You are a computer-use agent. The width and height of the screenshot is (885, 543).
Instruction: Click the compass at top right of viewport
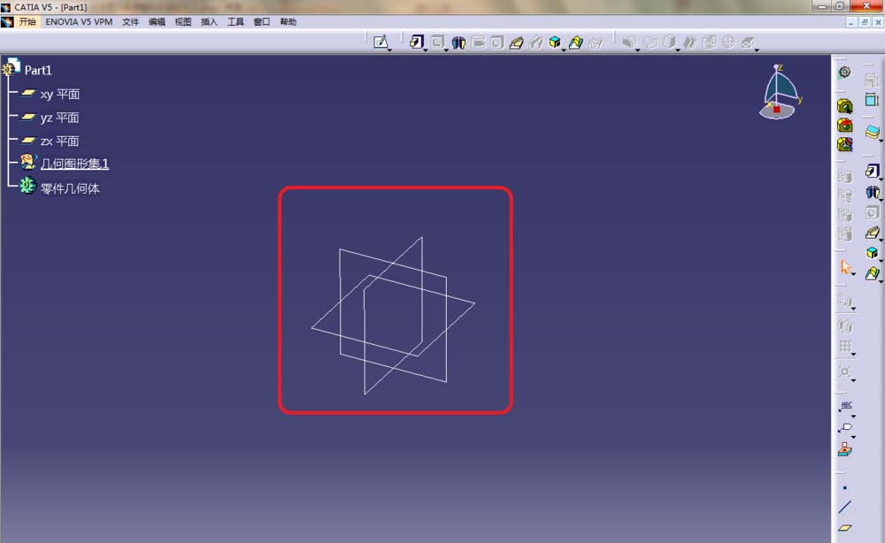(779, 91)
